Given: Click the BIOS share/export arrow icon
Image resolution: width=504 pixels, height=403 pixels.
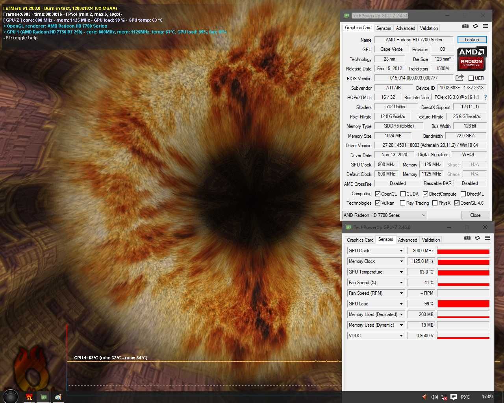Looking at the screenshot, I should point(460,78).
